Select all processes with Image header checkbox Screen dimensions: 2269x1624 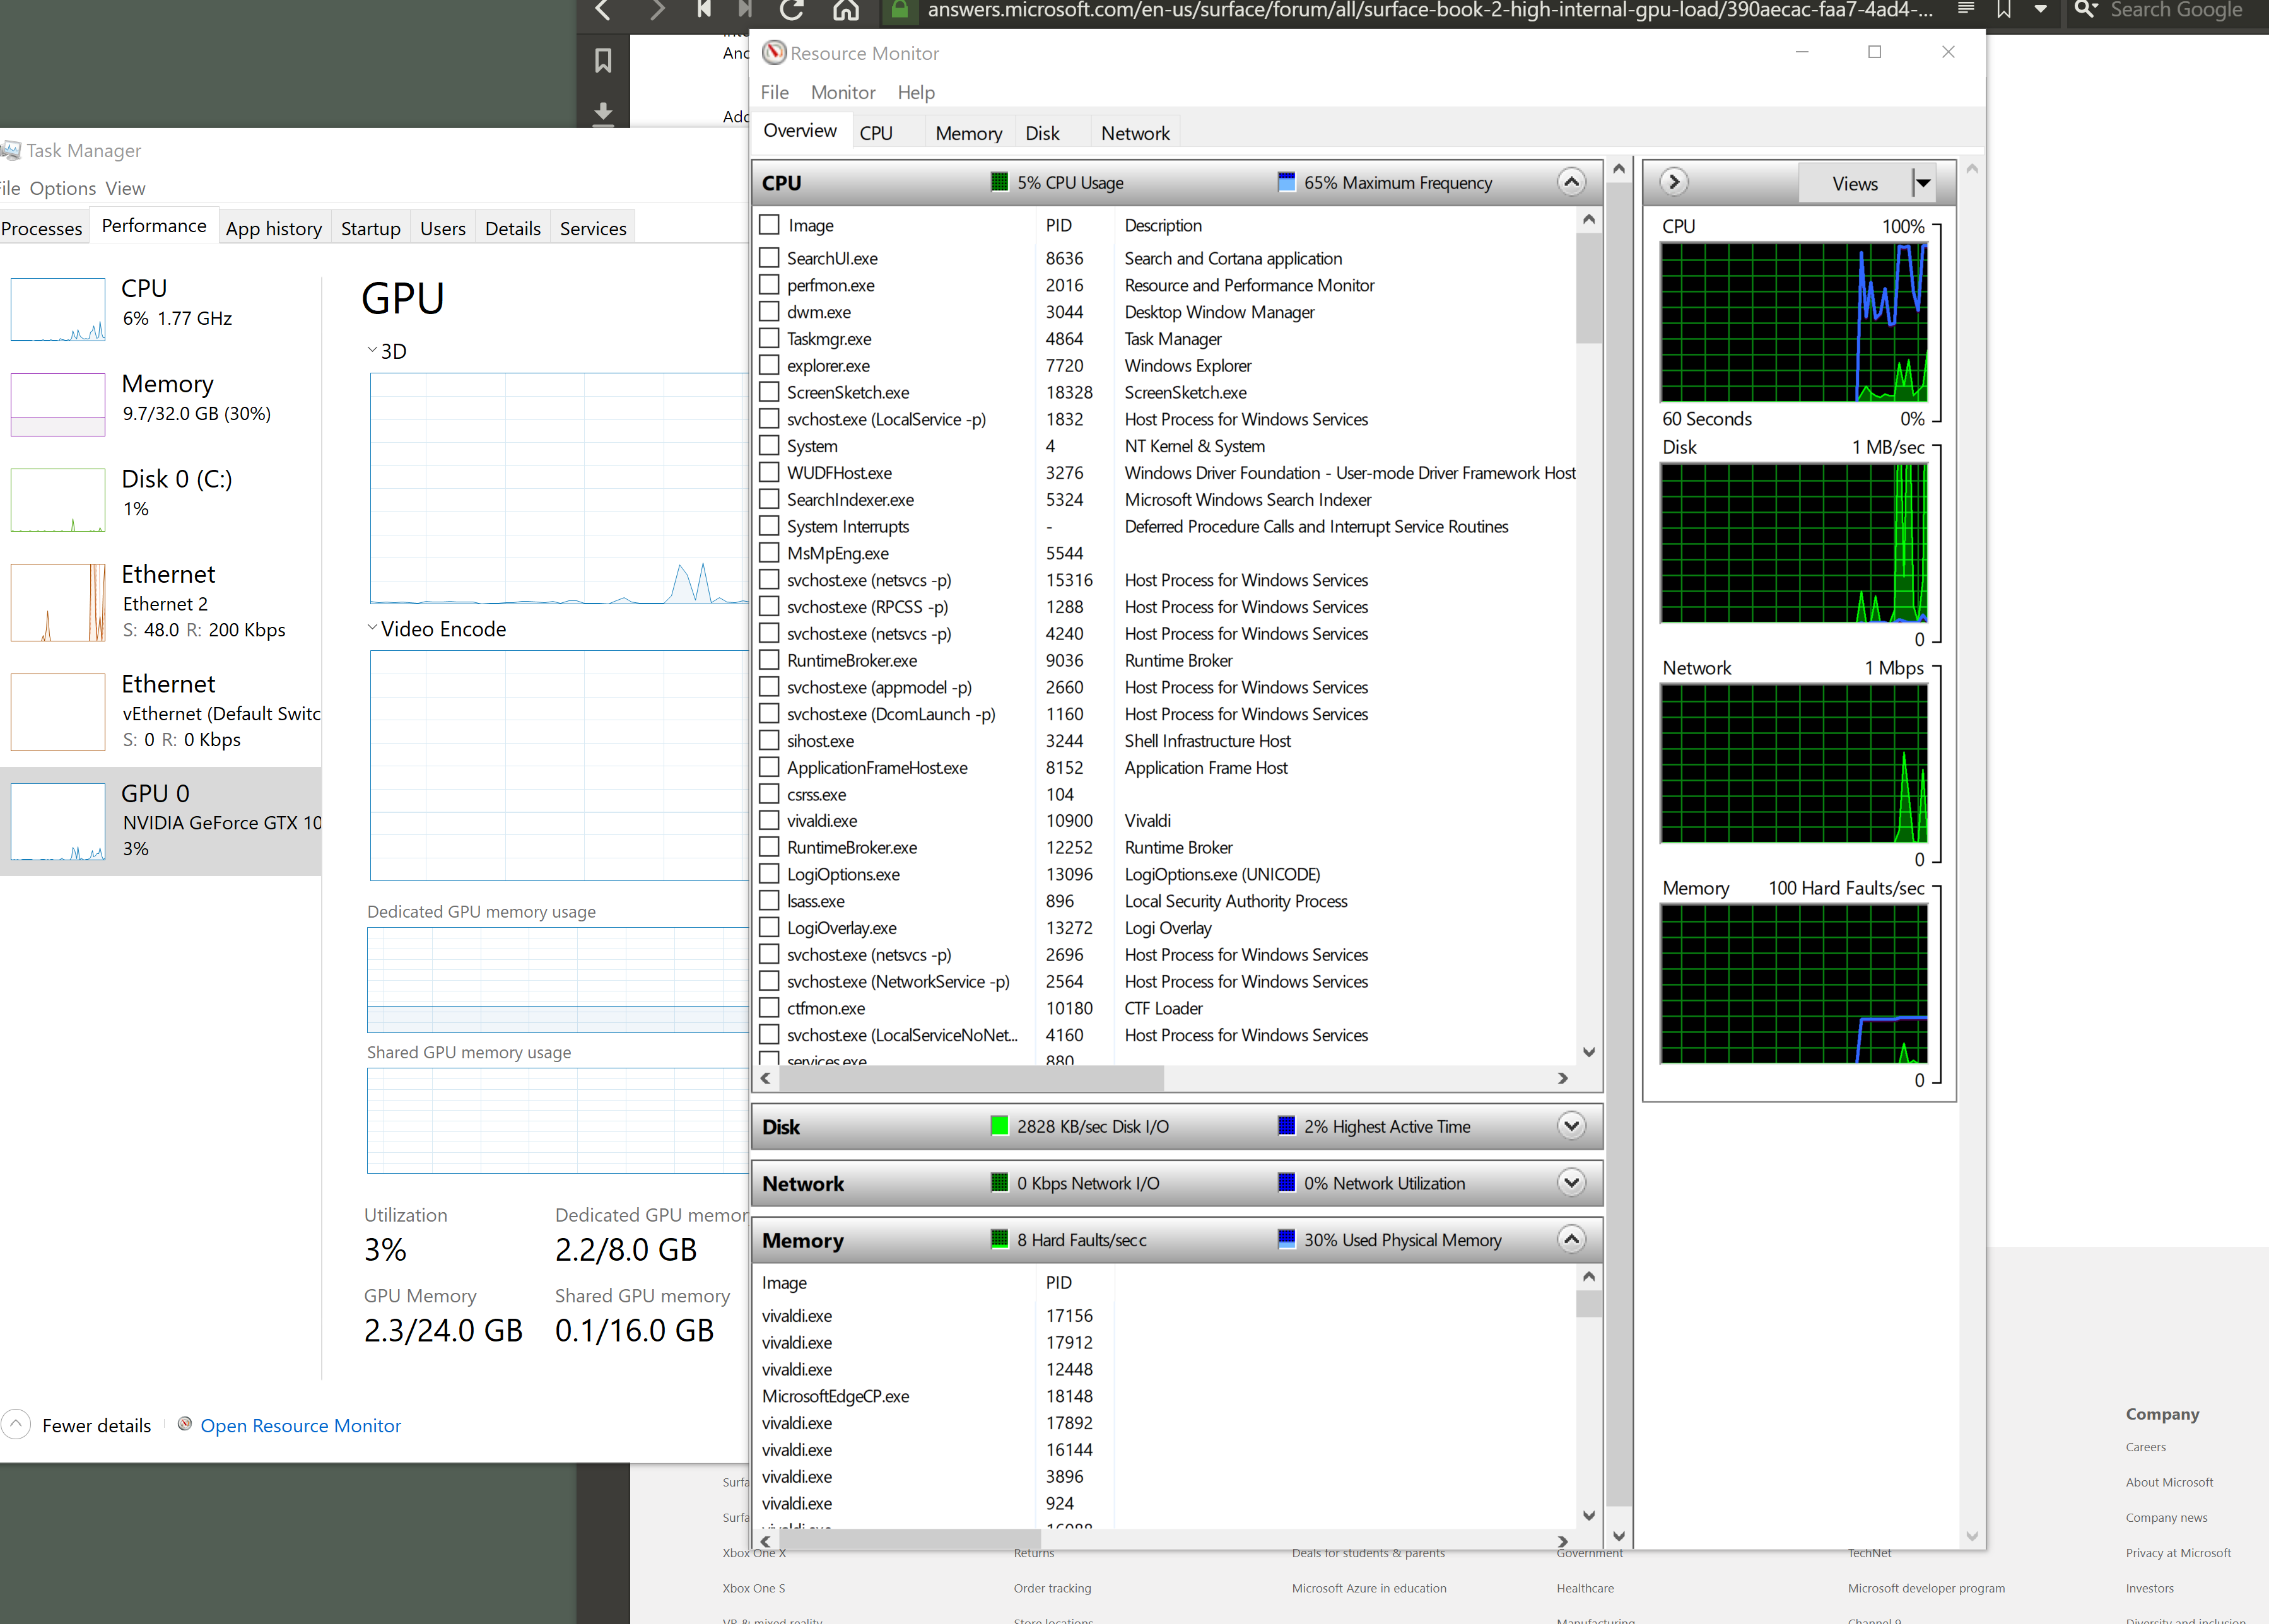[x=769, y=225]
